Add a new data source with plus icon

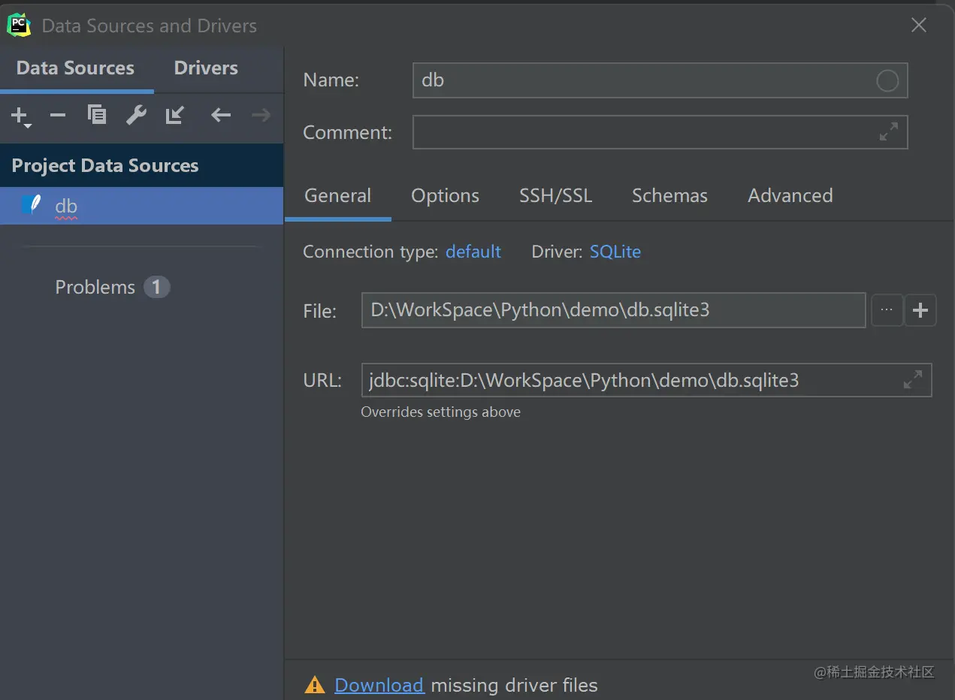20,116
